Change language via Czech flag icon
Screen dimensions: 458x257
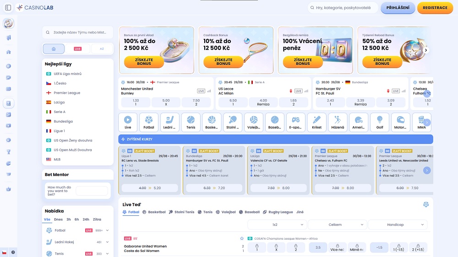(x=5, y=252)
